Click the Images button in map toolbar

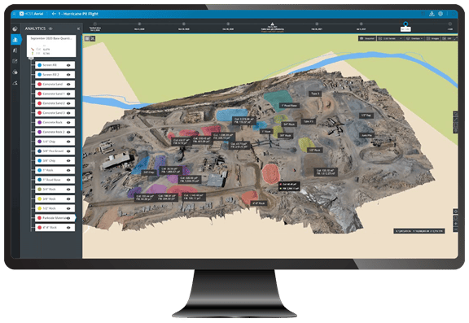(x=432, y=38)
